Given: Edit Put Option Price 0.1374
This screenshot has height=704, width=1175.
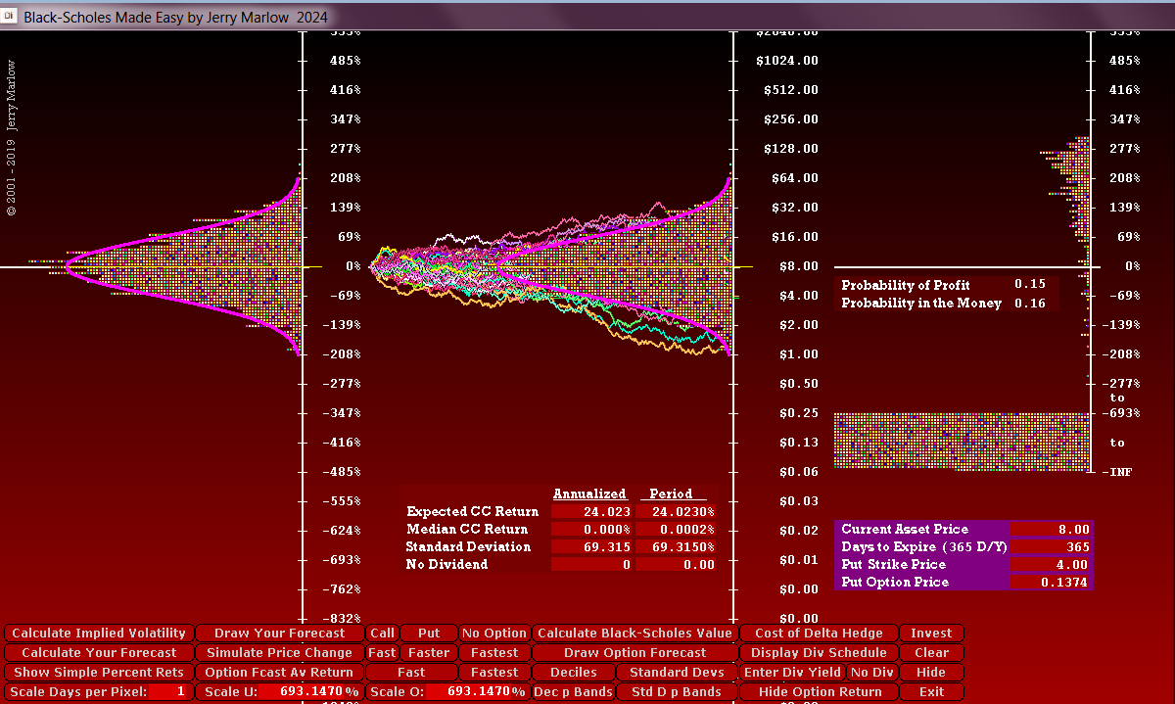Looking at the screenshot, I should click(x=1051, y=583).
